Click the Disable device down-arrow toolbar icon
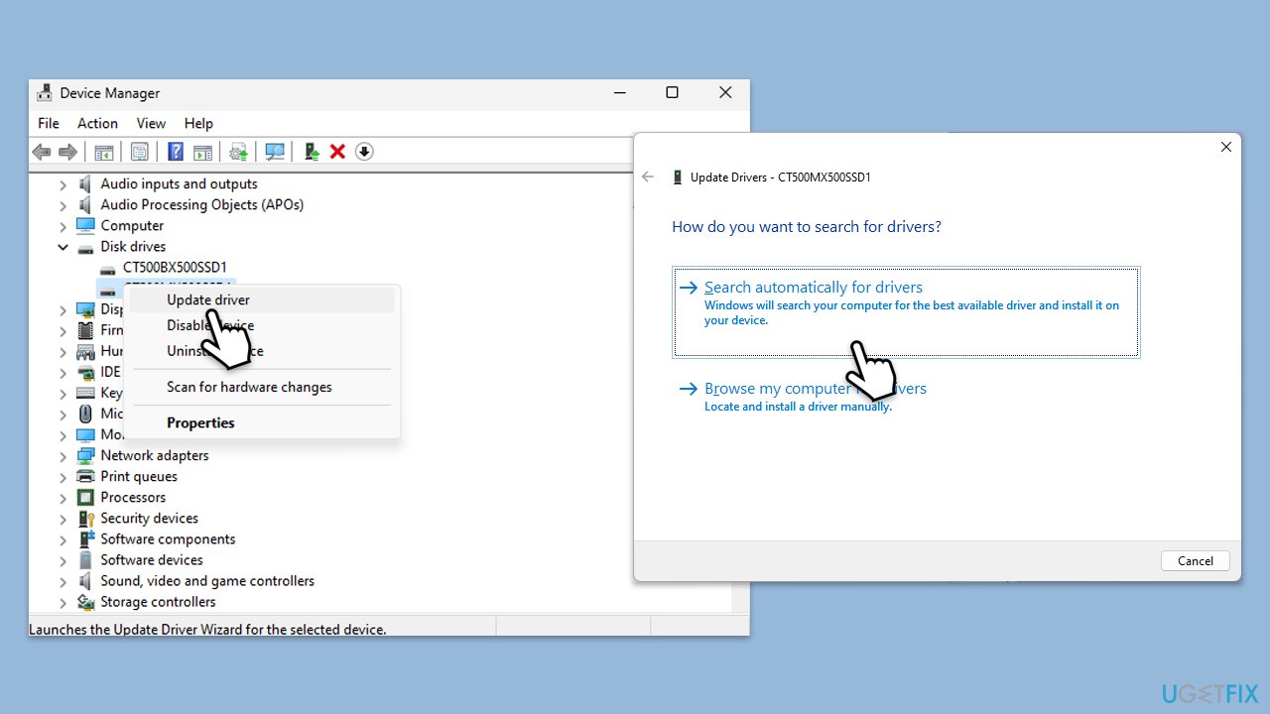Viewport: 1270px width, 714px height. click(x=364, y=152)
